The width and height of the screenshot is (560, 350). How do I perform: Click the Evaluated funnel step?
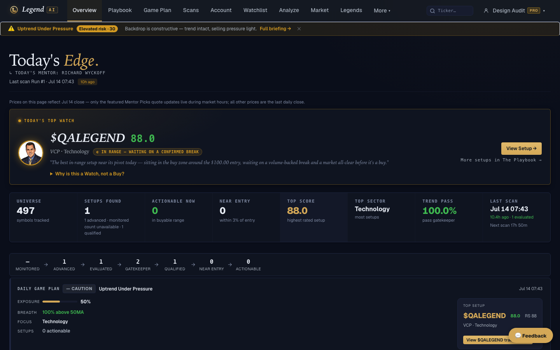click(101, 265)
